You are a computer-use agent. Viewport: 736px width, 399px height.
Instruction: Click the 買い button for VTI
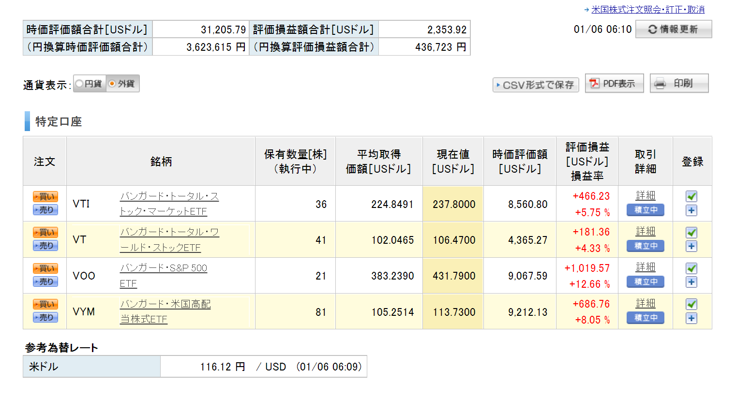45,196
